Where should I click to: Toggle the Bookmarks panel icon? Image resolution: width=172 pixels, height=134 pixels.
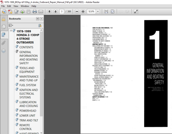(x=3, y=35)
